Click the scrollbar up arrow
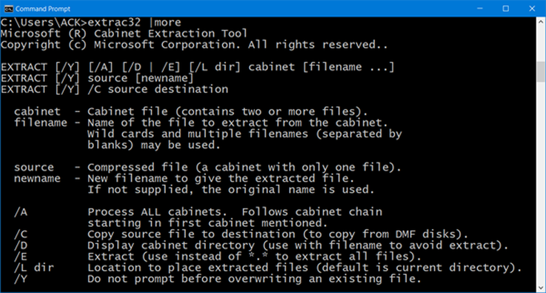 541,23
